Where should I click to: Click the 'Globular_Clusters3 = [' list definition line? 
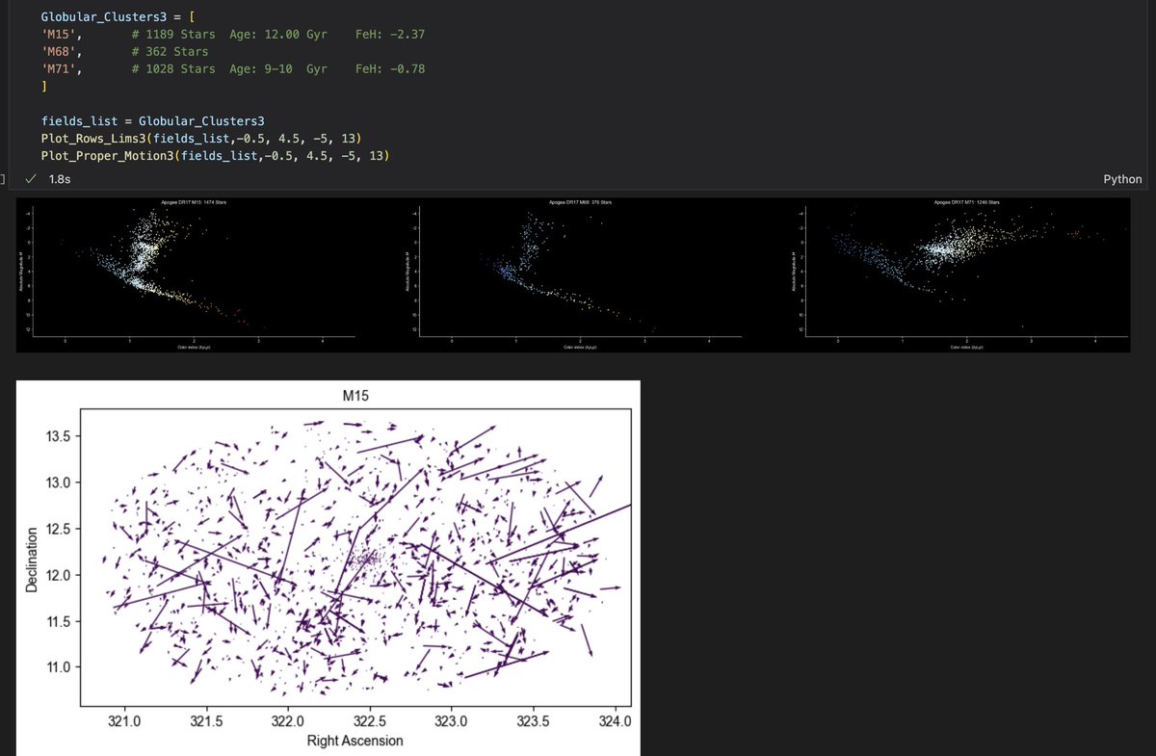[118, 17]
